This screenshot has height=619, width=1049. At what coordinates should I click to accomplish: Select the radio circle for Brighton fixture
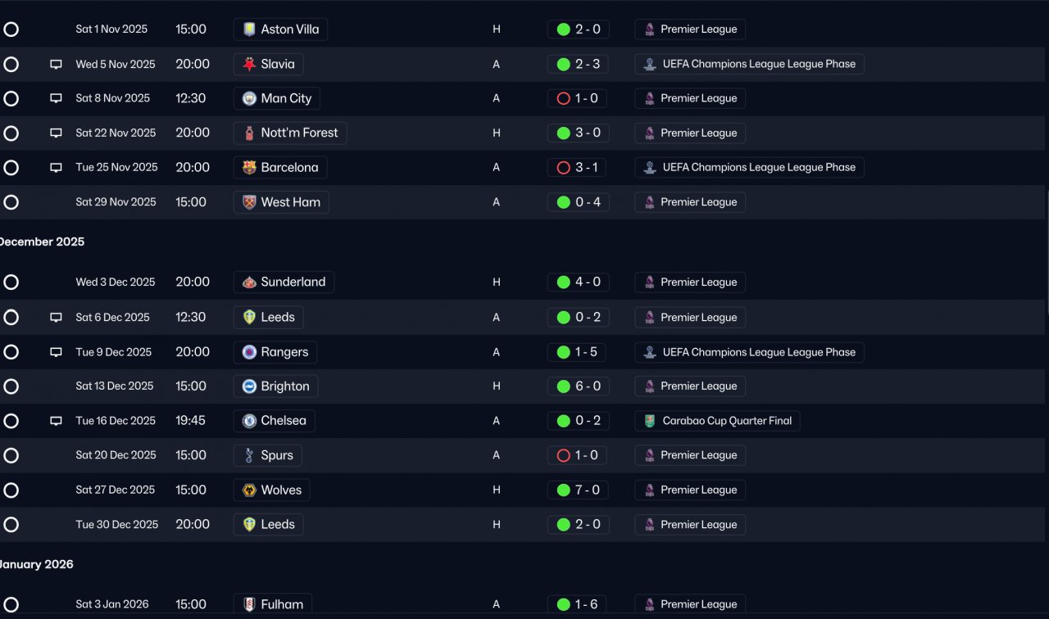click(x=11, y=386)
